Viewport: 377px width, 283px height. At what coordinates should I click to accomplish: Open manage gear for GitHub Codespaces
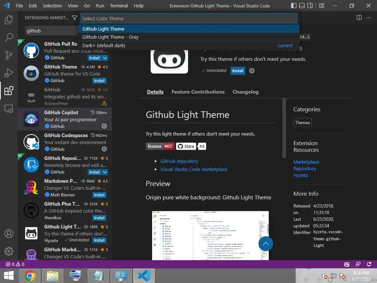point(104,149)
